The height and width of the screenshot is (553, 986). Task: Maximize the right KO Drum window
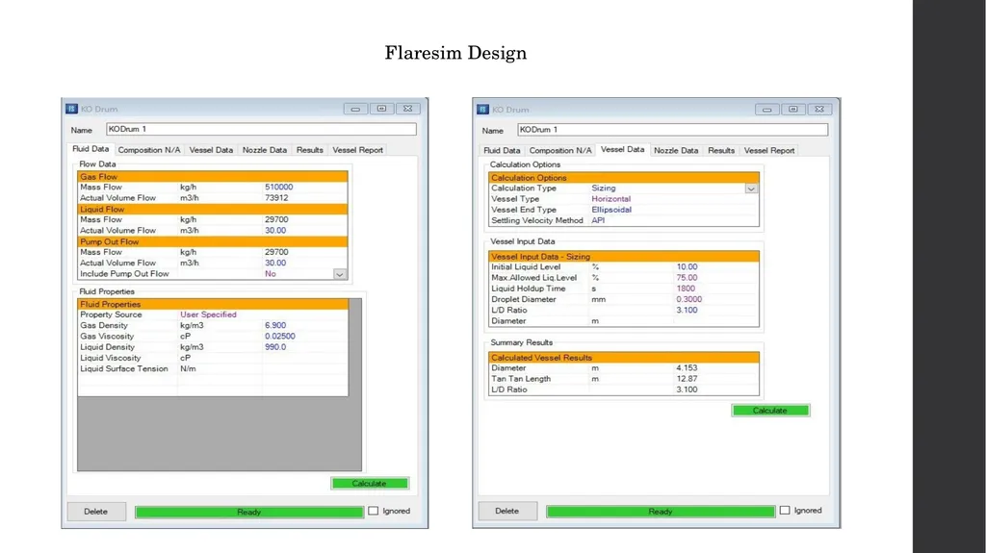click(793, 110)
